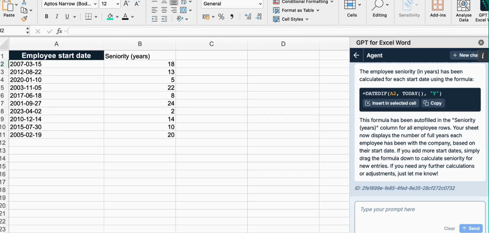Click the fx Insert Function icon
Image resolution: width=489 pixels, height=233 pixels.
(x=59, y=31)
